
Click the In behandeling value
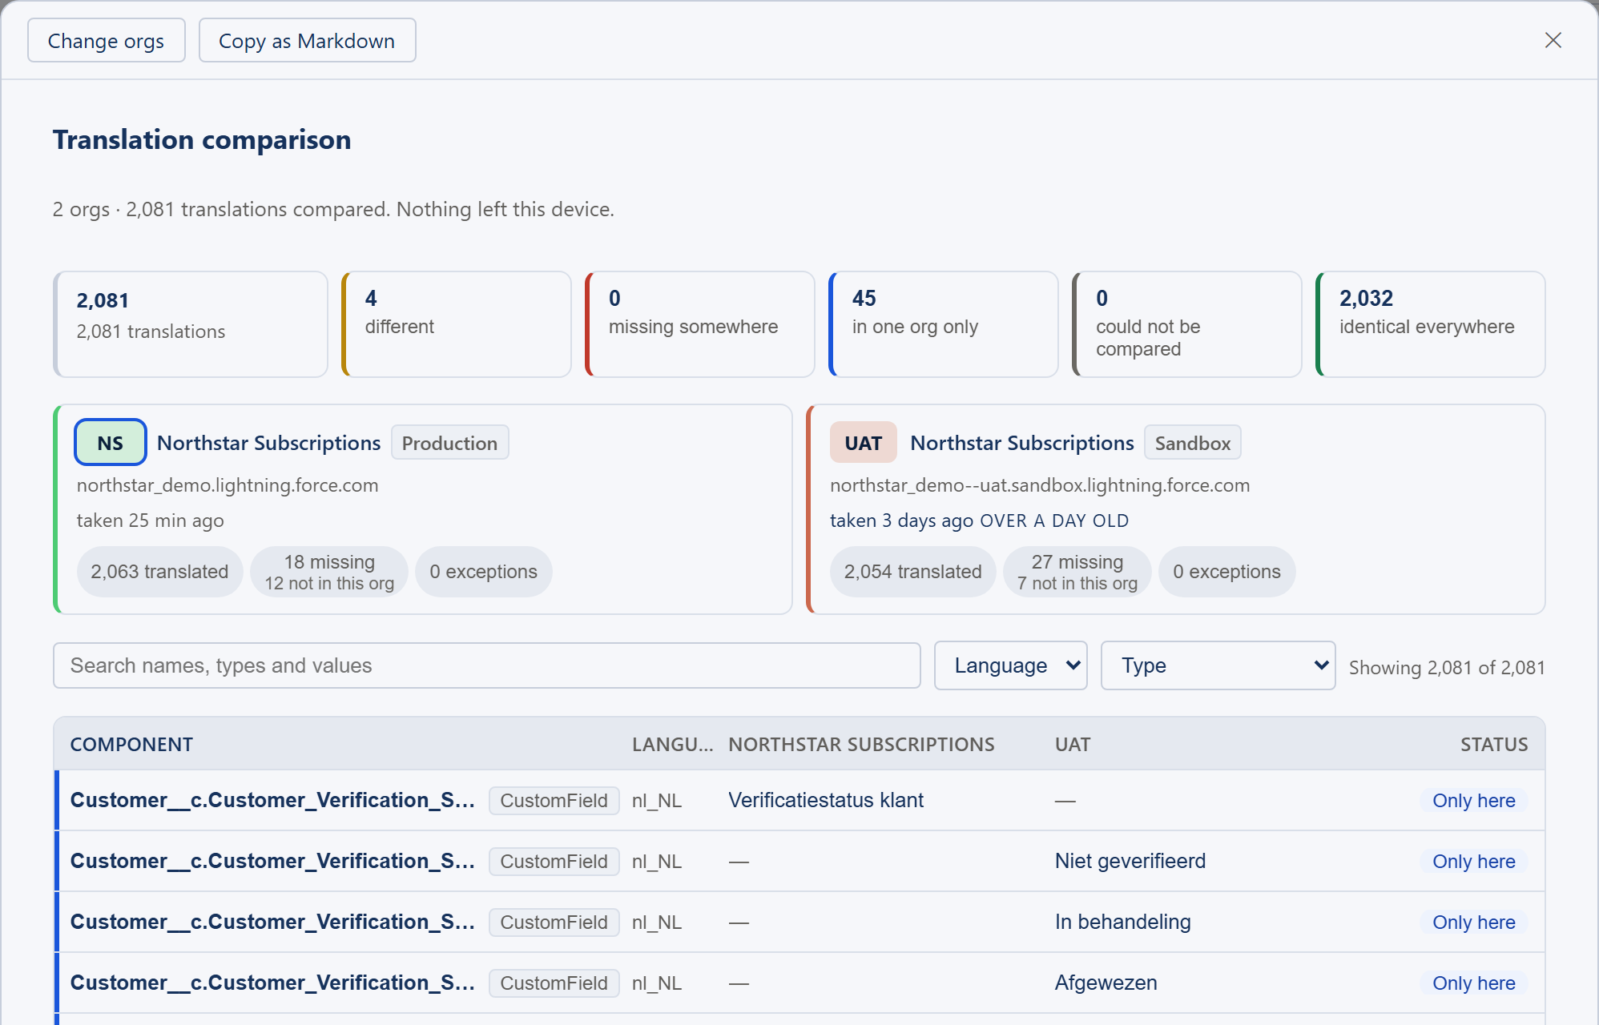click(x=1122, y=922)
